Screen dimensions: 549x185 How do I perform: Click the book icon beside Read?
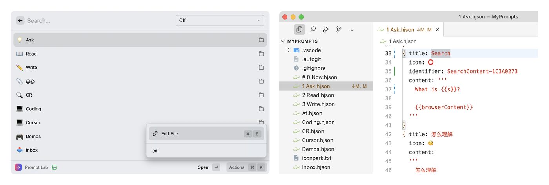(20, 54)
